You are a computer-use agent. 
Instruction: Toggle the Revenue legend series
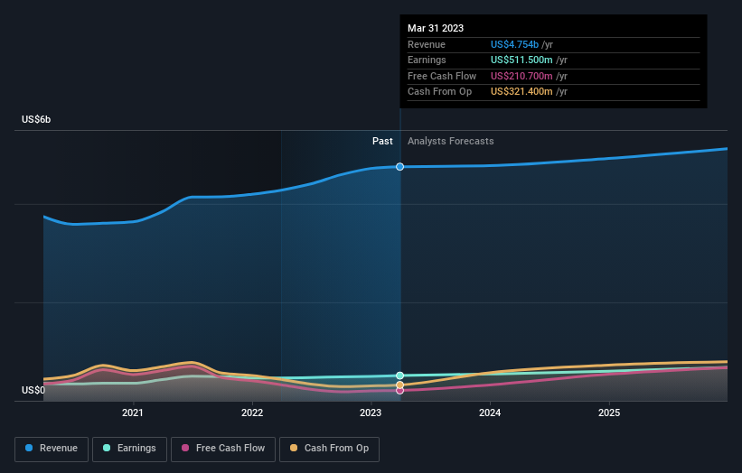pos(52,449)
